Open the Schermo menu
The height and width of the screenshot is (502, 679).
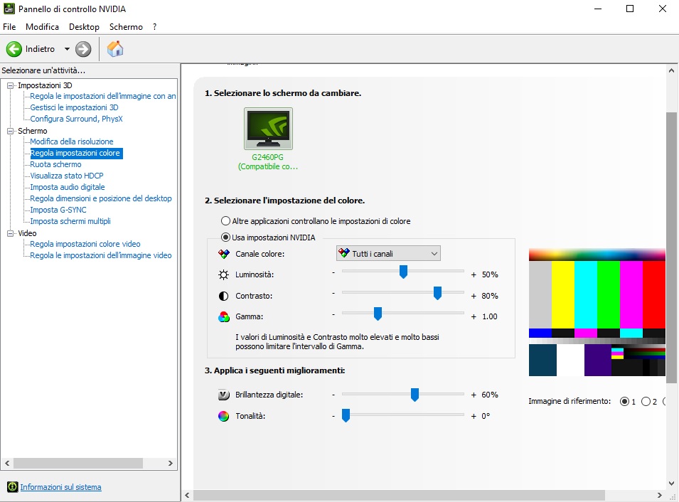click(126, 27)
